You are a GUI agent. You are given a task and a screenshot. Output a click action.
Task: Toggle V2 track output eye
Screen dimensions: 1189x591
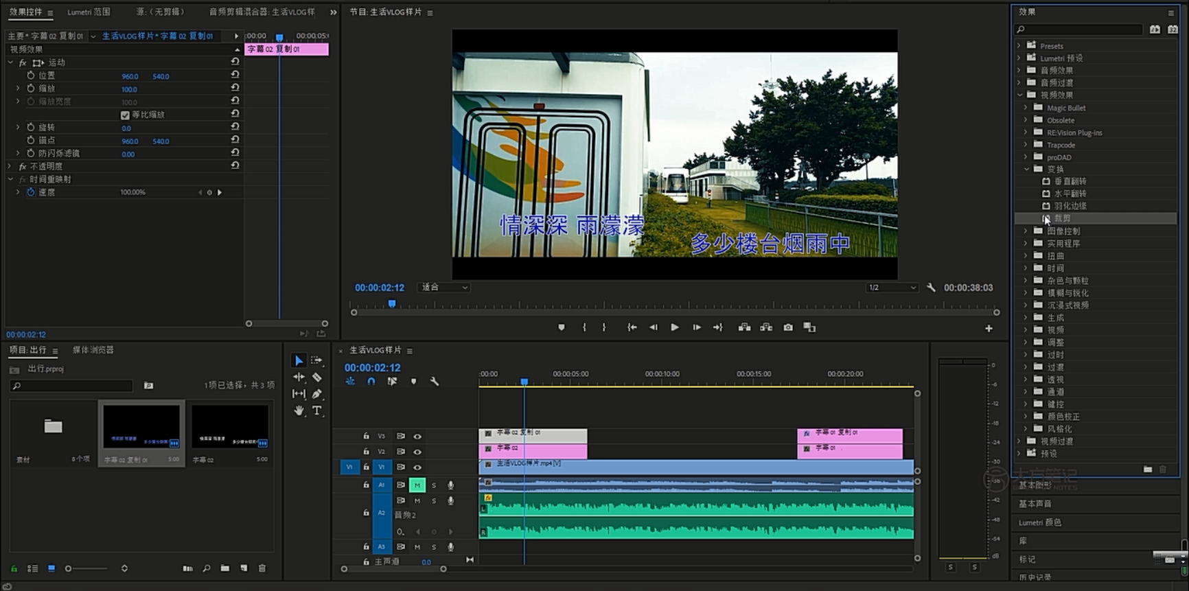(x=417, y=452)
